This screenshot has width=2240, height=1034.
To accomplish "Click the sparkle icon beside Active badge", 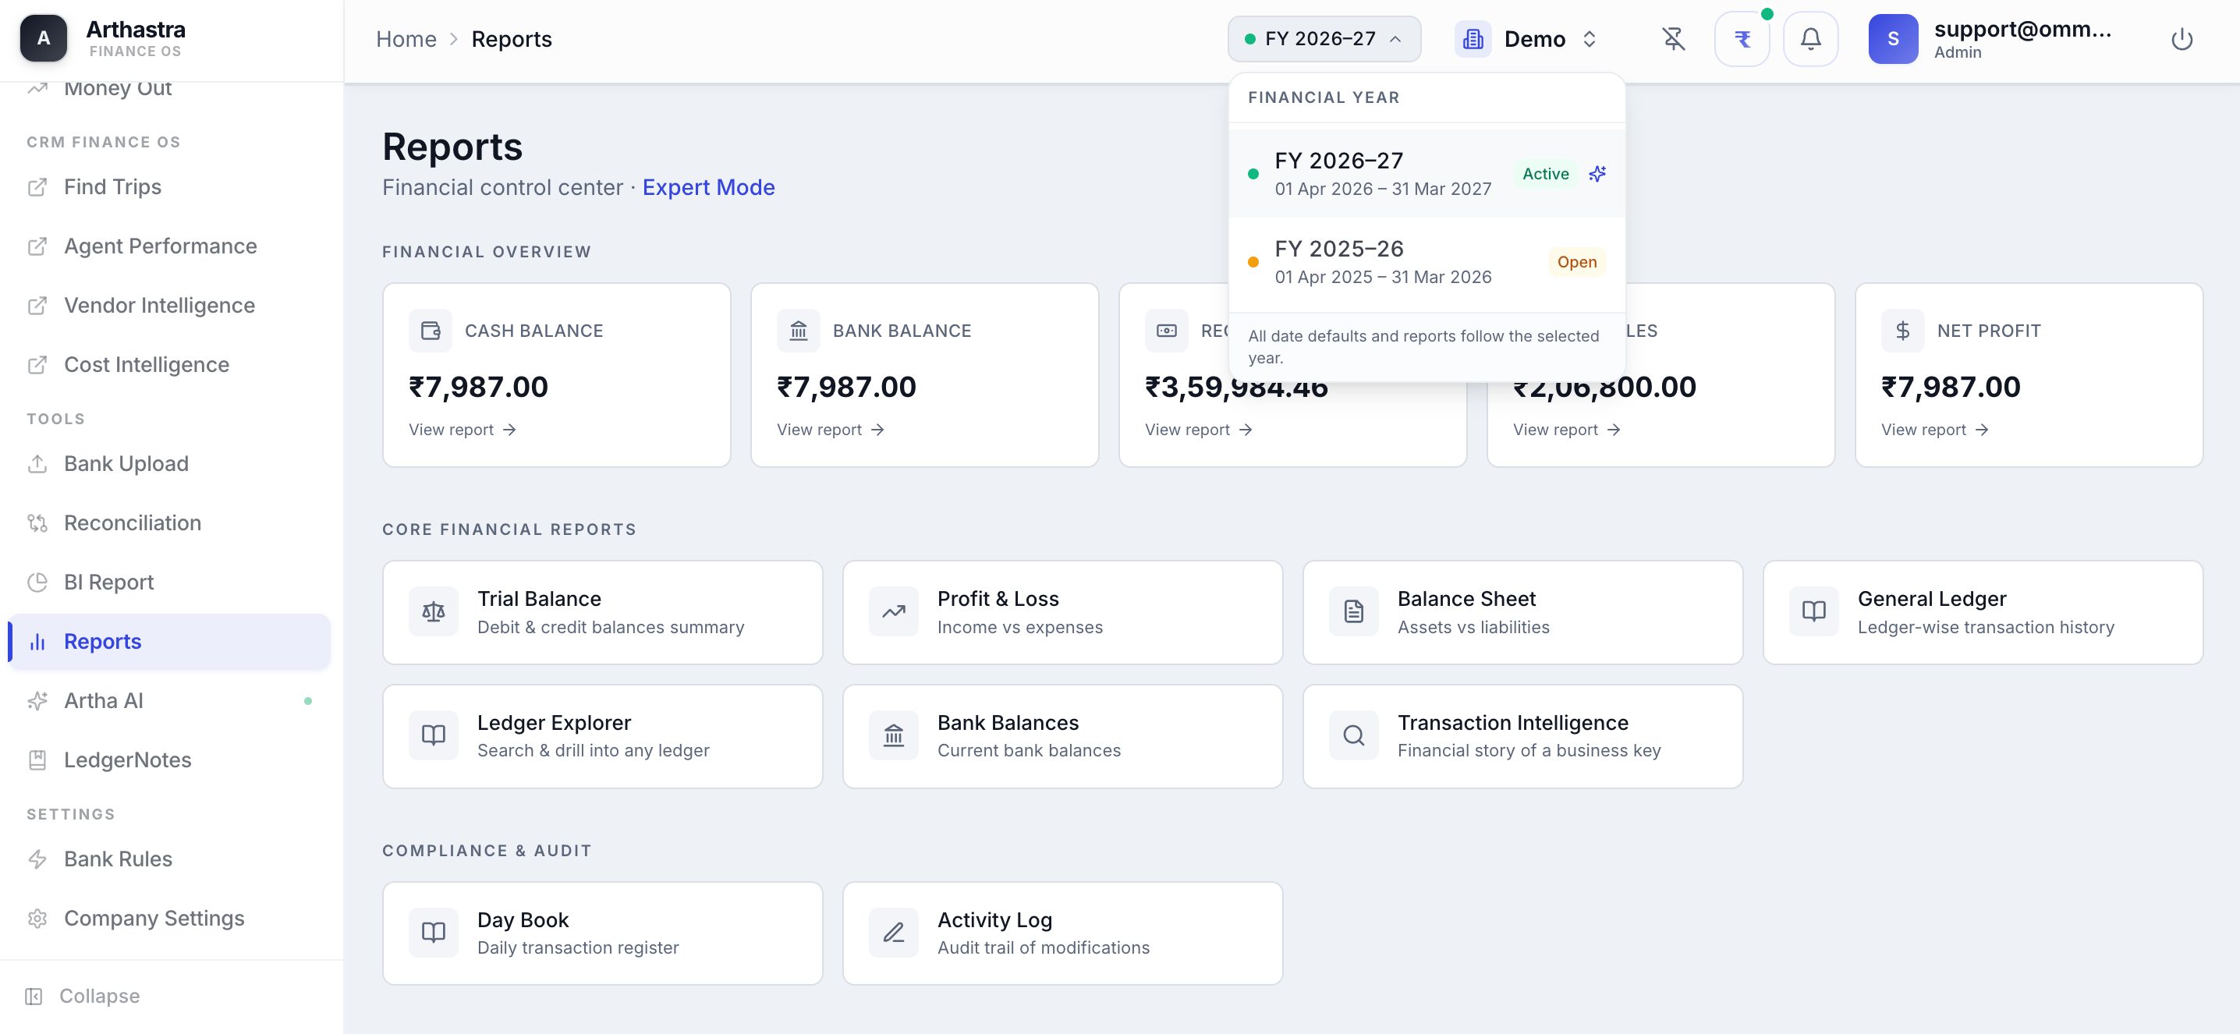I will click(1597, 174).
